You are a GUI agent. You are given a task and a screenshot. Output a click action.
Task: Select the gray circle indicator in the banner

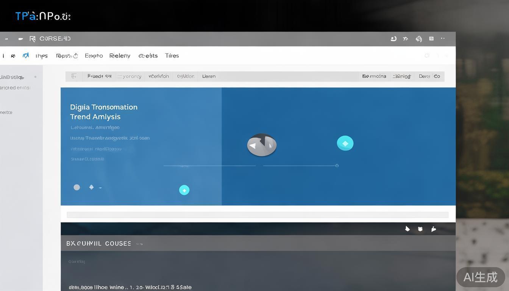77,187
